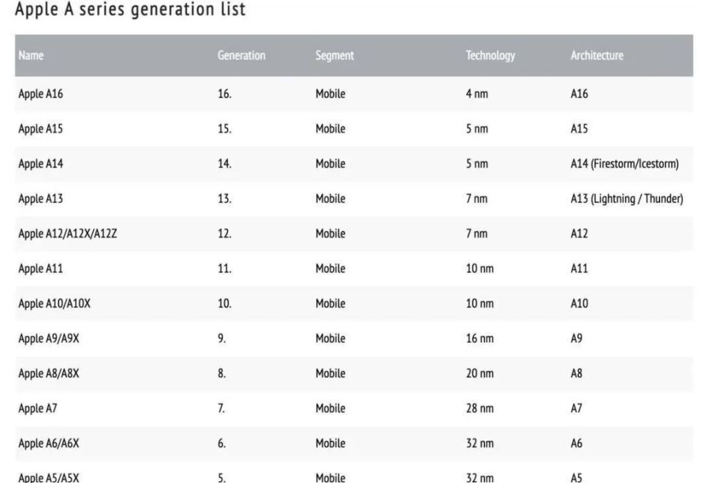Select the Apple A10/A10X name cell
Screen dimensions: 701x483
click(54, 304)
